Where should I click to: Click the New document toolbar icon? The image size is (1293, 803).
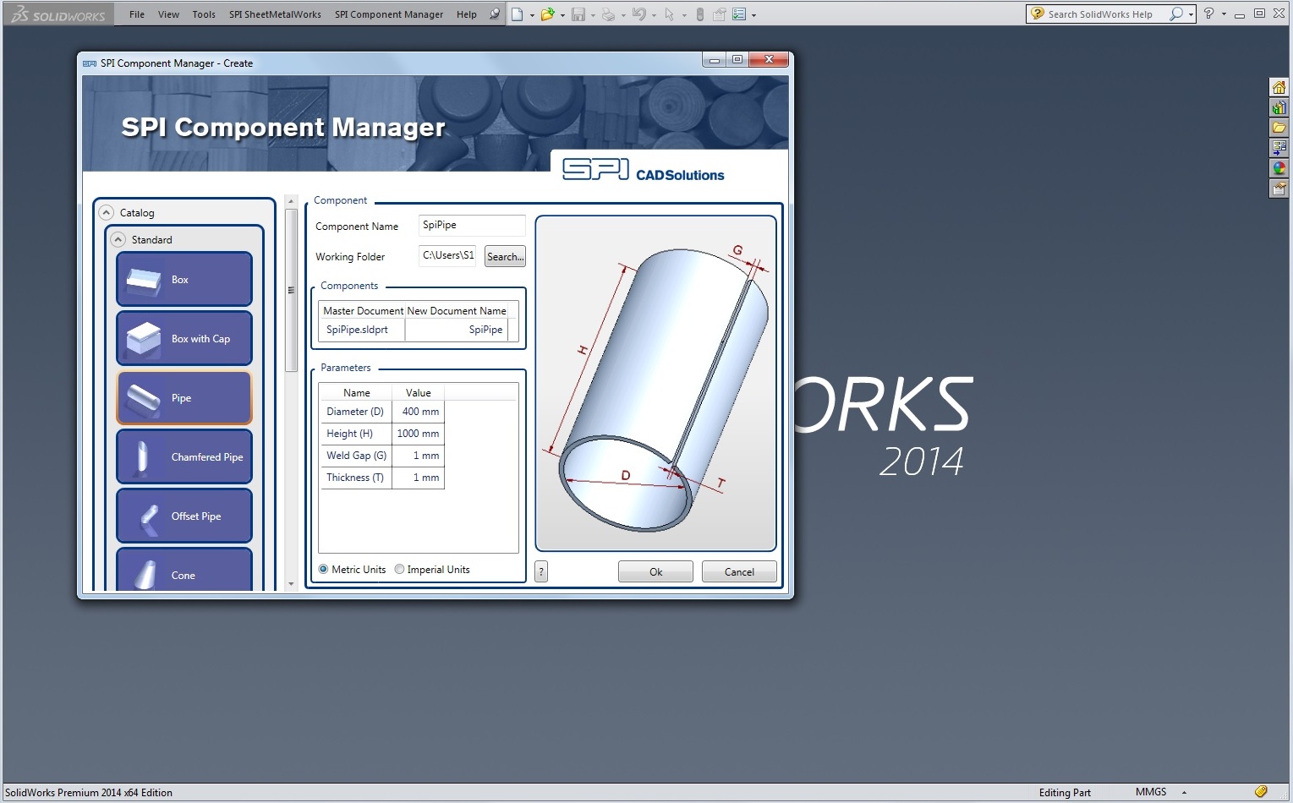[517, 14]
